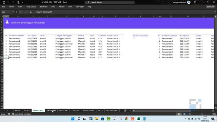Open the PENGATURAN sheet tab
Image resolution: width=217 pixels, height=122 pixels.
point(88,110)
